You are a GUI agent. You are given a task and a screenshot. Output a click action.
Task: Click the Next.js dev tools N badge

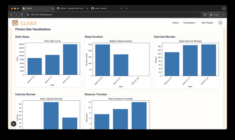click(13, 124)
